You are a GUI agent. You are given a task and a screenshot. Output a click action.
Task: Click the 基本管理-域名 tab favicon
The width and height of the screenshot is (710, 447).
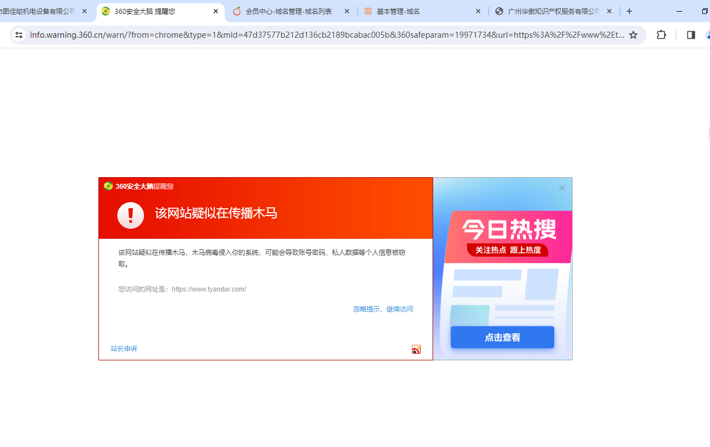coord(368,11)
